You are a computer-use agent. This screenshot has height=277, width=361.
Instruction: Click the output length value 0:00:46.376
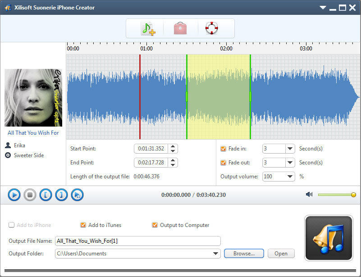(146, 177)
